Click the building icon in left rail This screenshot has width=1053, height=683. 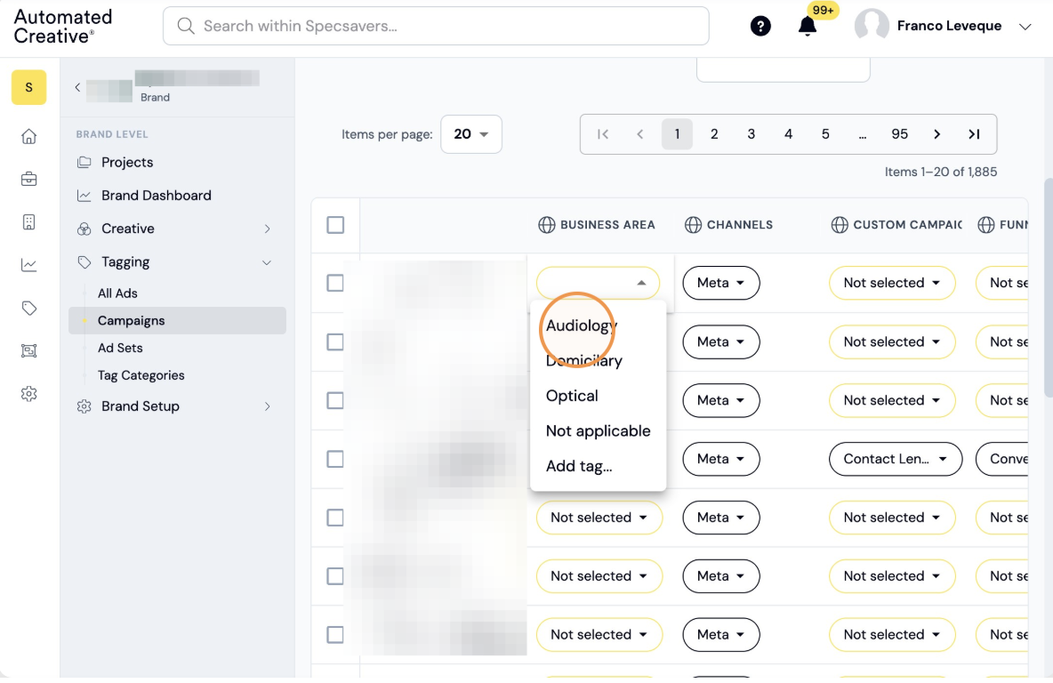(28, 222)
